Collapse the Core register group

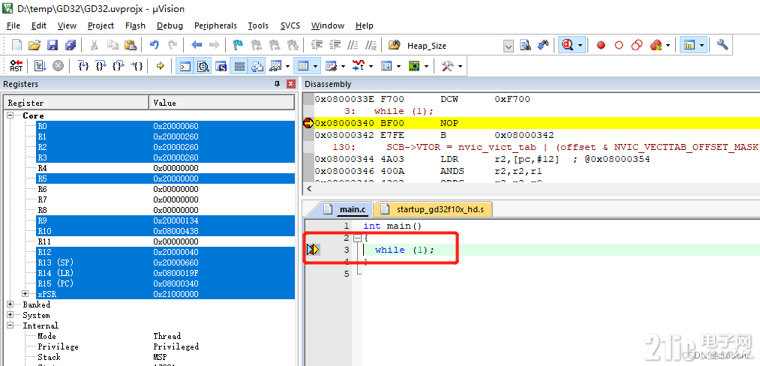click(11, 115)
